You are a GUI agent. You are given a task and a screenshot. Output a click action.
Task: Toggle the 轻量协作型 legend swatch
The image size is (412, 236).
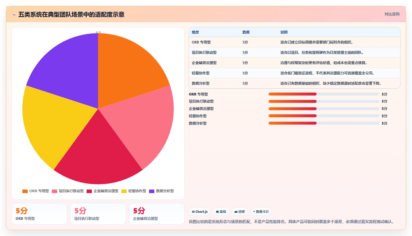coord(124,191)
